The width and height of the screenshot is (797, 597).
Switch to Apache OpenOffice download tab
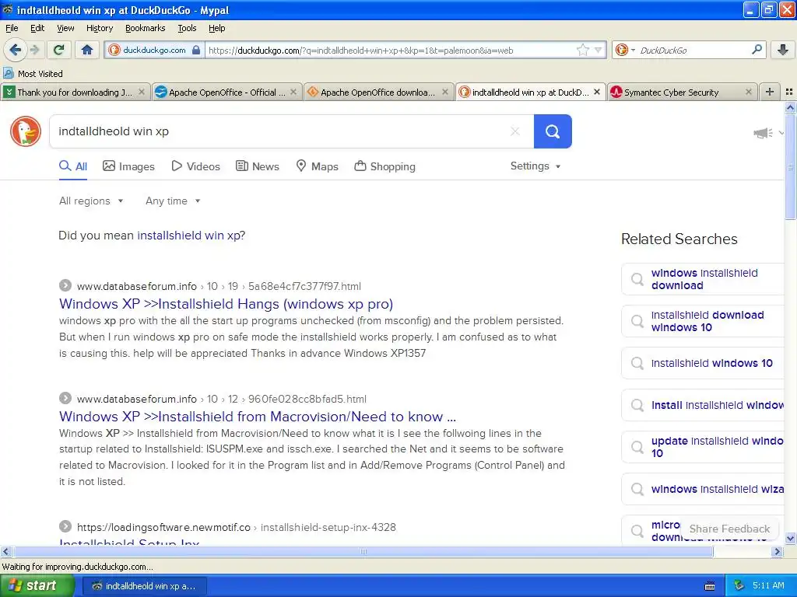click(x=379, y=92)
